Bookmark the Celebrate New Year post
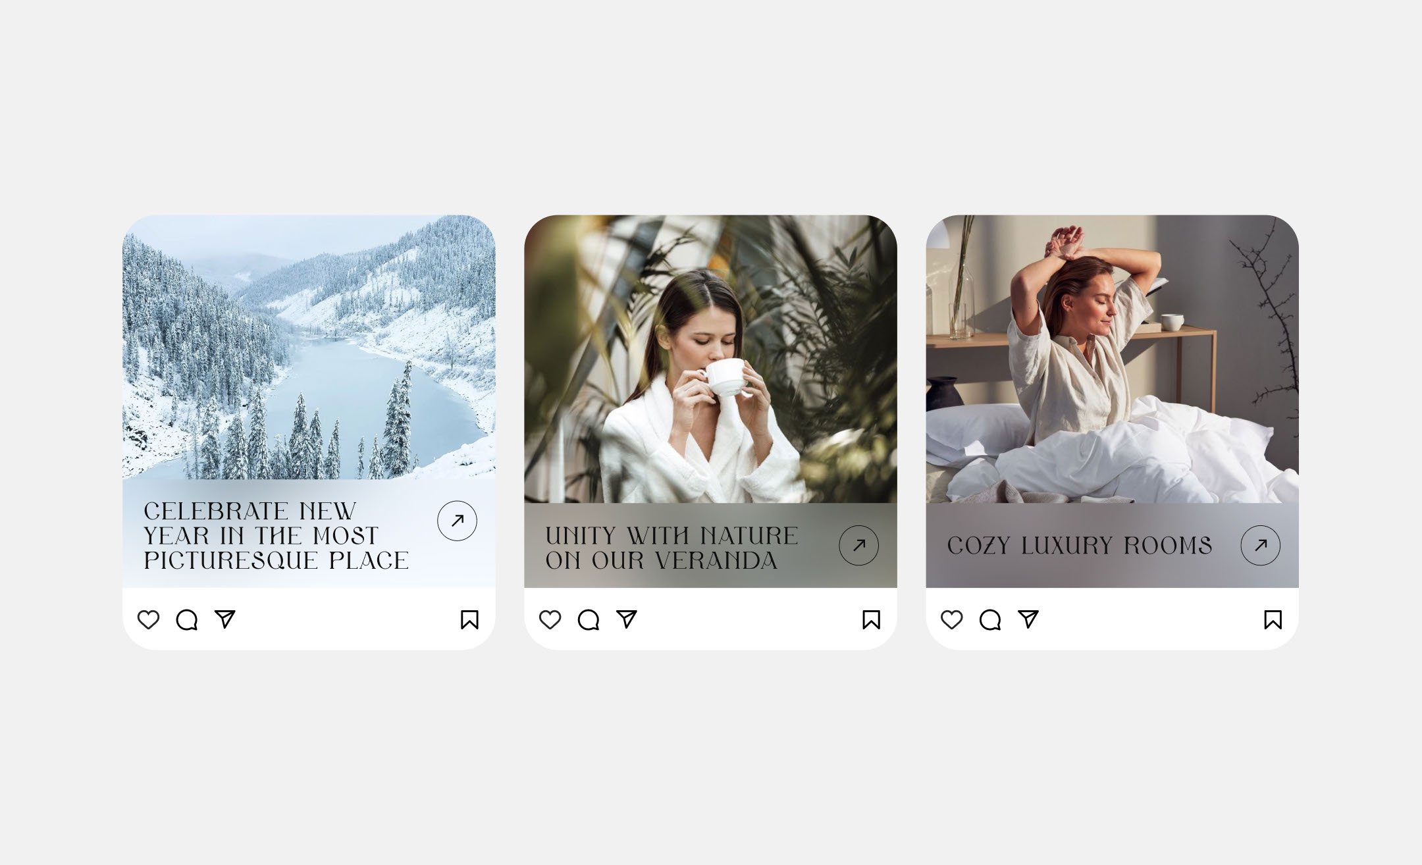This screenshot has height=865, width=1422. click(469, 619)
